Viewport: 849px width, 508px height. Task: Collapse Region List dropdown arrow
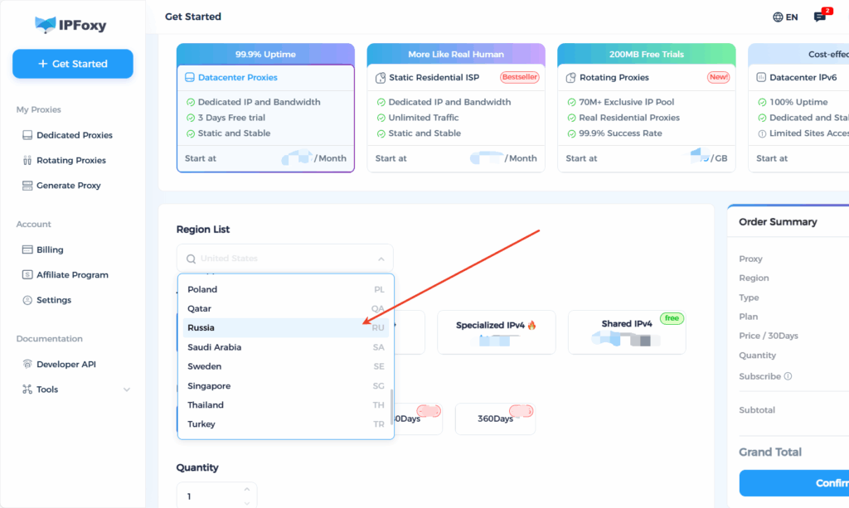tap(381, 259)
